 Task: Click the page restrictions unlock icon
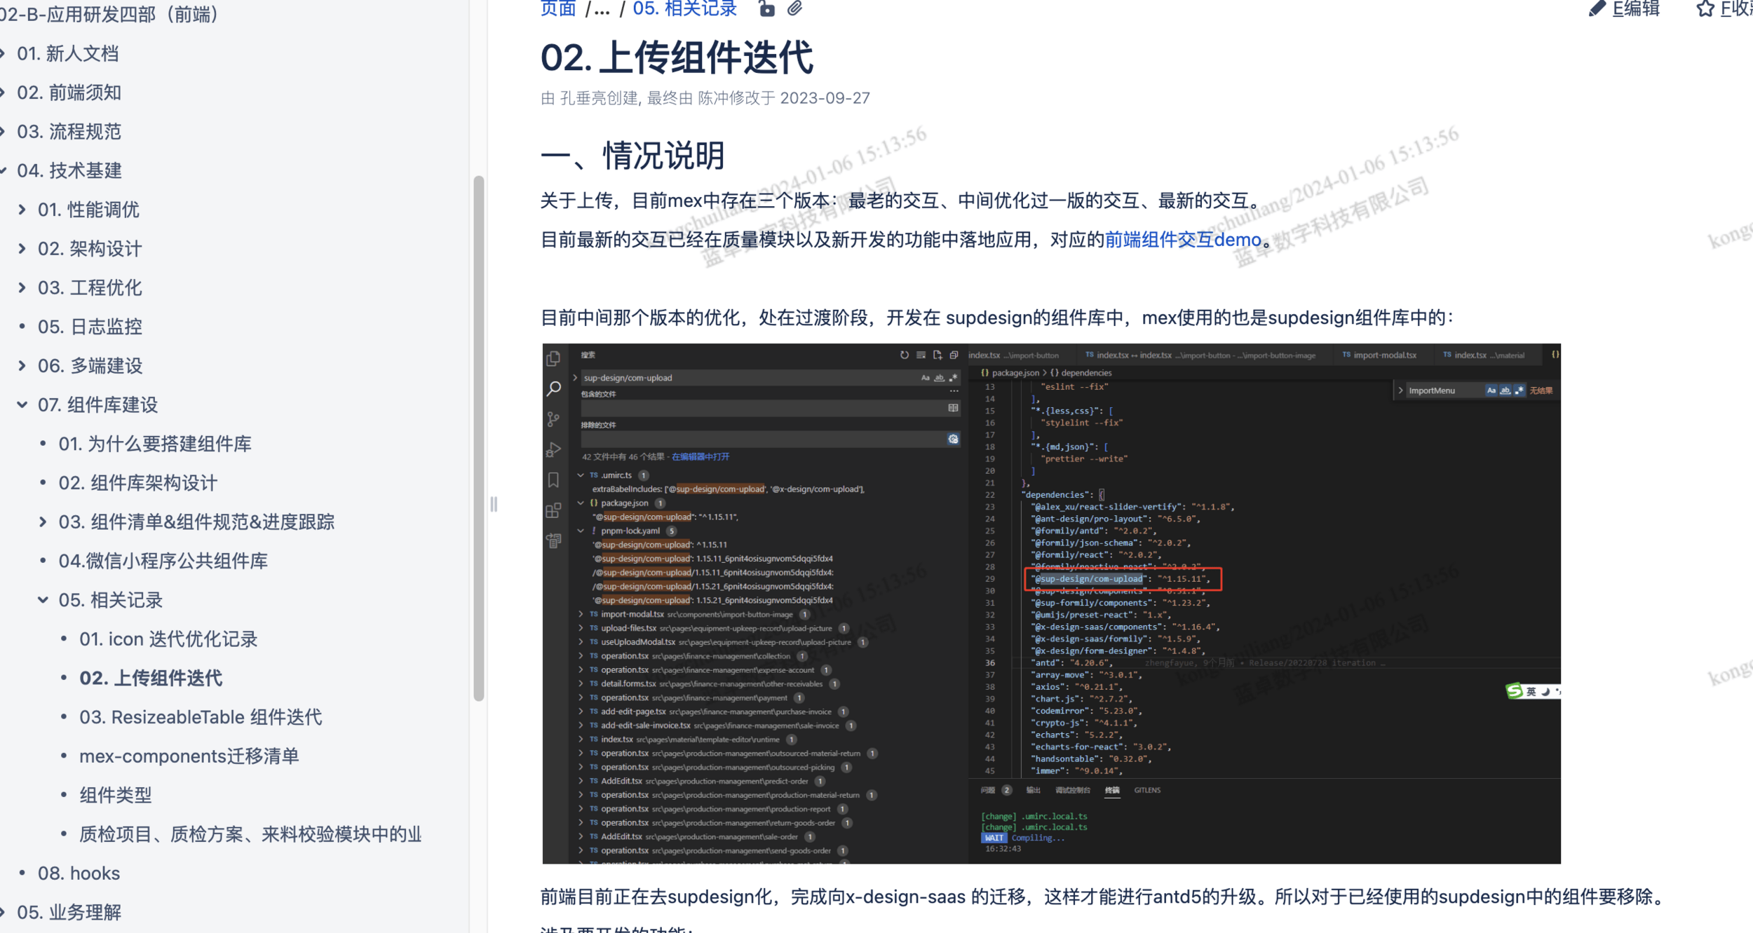coord(767,9)
